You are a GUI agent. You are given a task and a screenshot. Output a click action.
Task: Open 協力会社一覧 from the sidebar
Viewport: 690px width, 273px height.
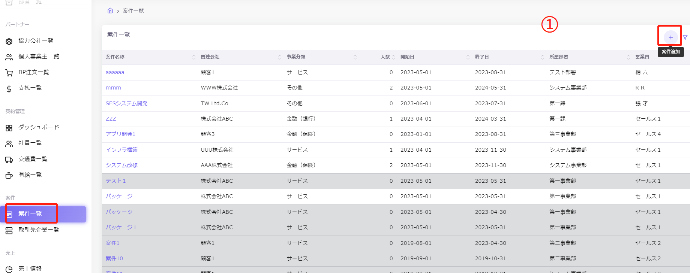click(x=36, y=41)
